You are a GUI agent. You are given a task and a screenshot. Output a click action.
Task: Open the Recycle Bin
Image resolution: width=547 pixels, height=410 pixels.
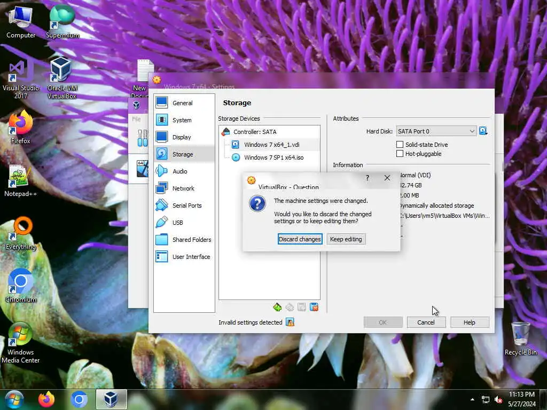[x=520, y=338]
